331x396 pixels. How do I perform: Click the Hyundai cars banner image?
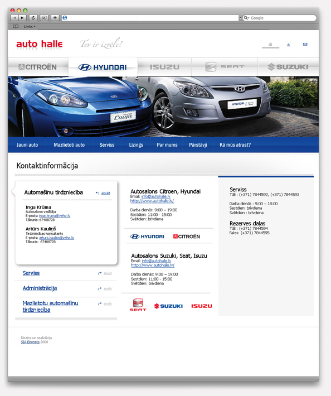pyautogui.click(x=163, y=107)
